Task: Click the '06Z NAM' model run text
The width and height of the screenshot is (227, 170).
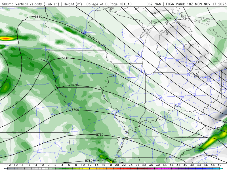Action: tap(154, 4)
